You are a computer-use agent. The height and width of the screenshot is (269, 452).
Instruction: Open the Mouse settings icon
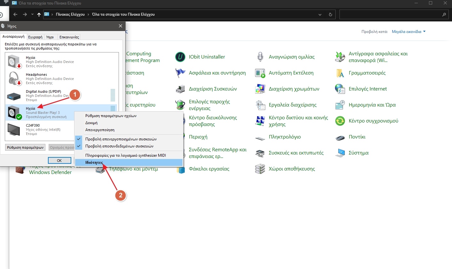[x=340, y=137]
